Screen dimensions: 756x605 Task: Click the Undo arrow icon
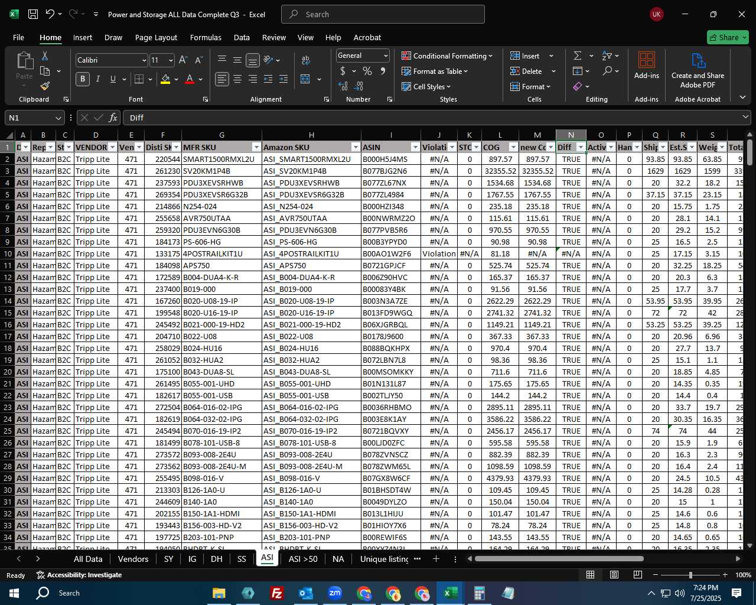50,14
